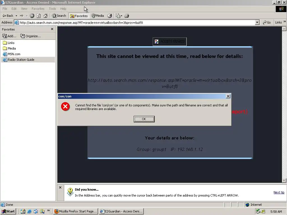The image size is (287, 215).
Task: Click Organize... in Favorites panel
Action: coord(31,36)
